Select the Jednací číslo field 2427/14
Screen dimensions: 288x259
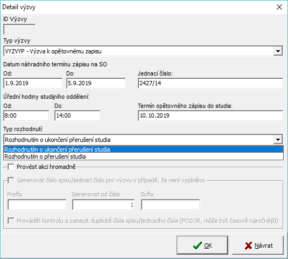click(x=210, y=83)
